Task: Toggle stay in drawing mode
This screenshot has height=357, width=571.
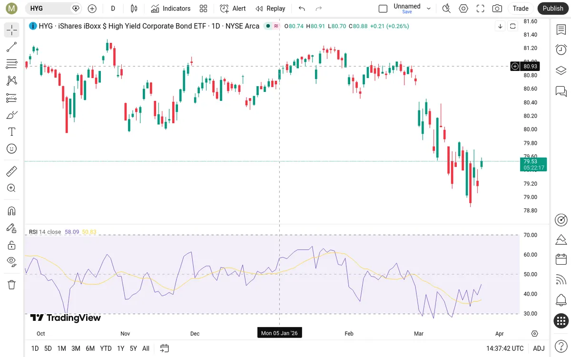Action: pos(12,228)
